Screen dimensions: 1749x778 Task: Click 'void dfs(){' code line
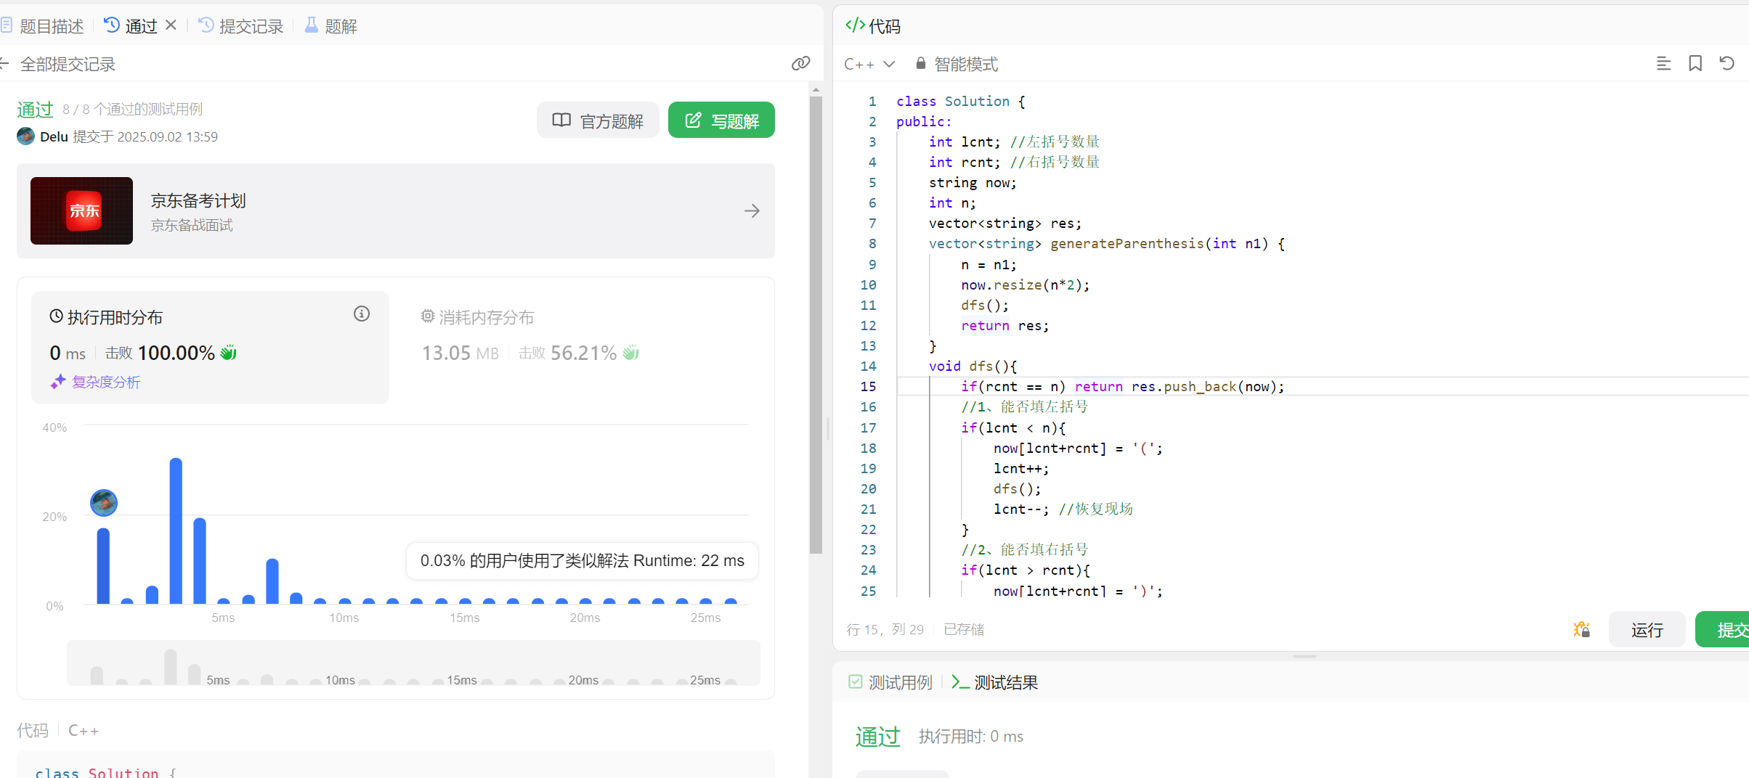[x=973, y=366]
